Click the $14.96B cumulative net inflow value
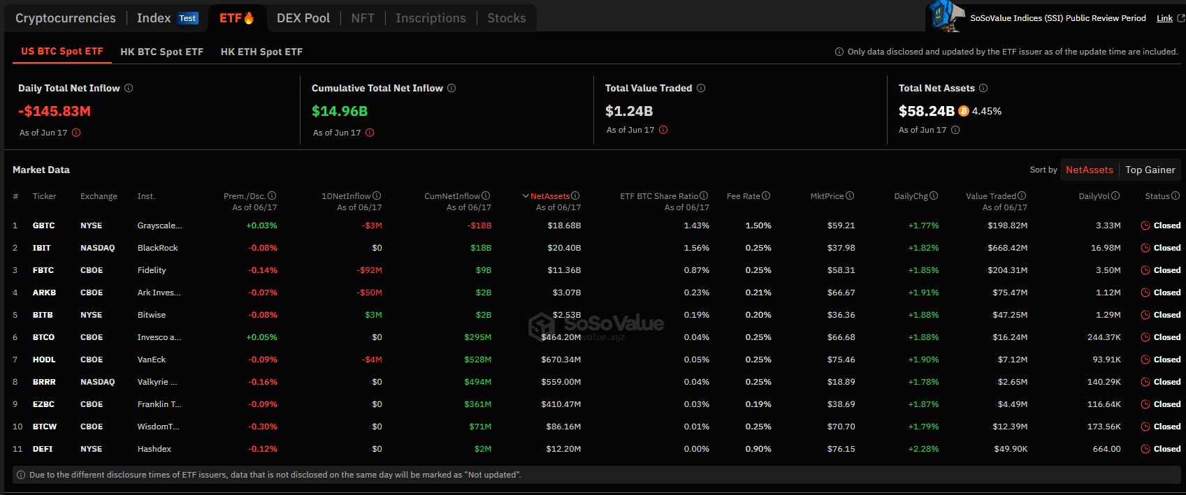The width and height of the screenshot is (1186, 495). 340,111
